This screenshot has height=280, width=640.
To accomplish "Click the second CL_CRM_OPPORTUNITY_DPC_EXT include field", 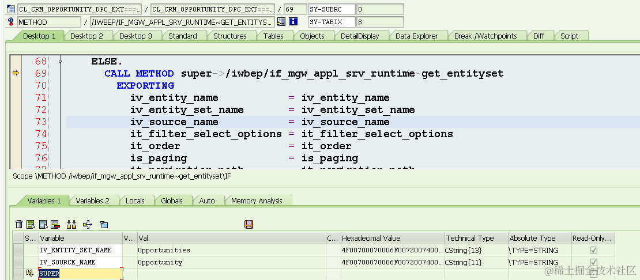I will coord(213,9).
